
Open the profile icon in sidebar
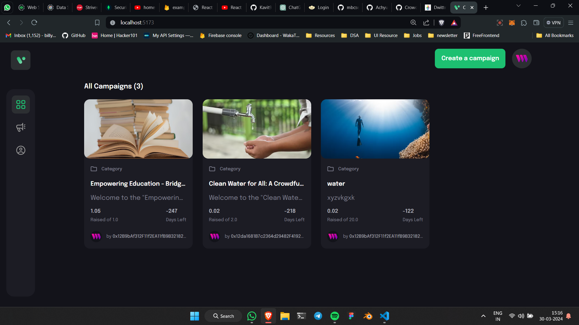tap(21, 150)
